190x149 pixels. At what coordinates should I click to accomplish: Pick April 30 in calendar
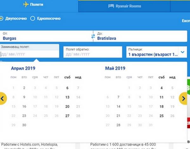point(24,125)
